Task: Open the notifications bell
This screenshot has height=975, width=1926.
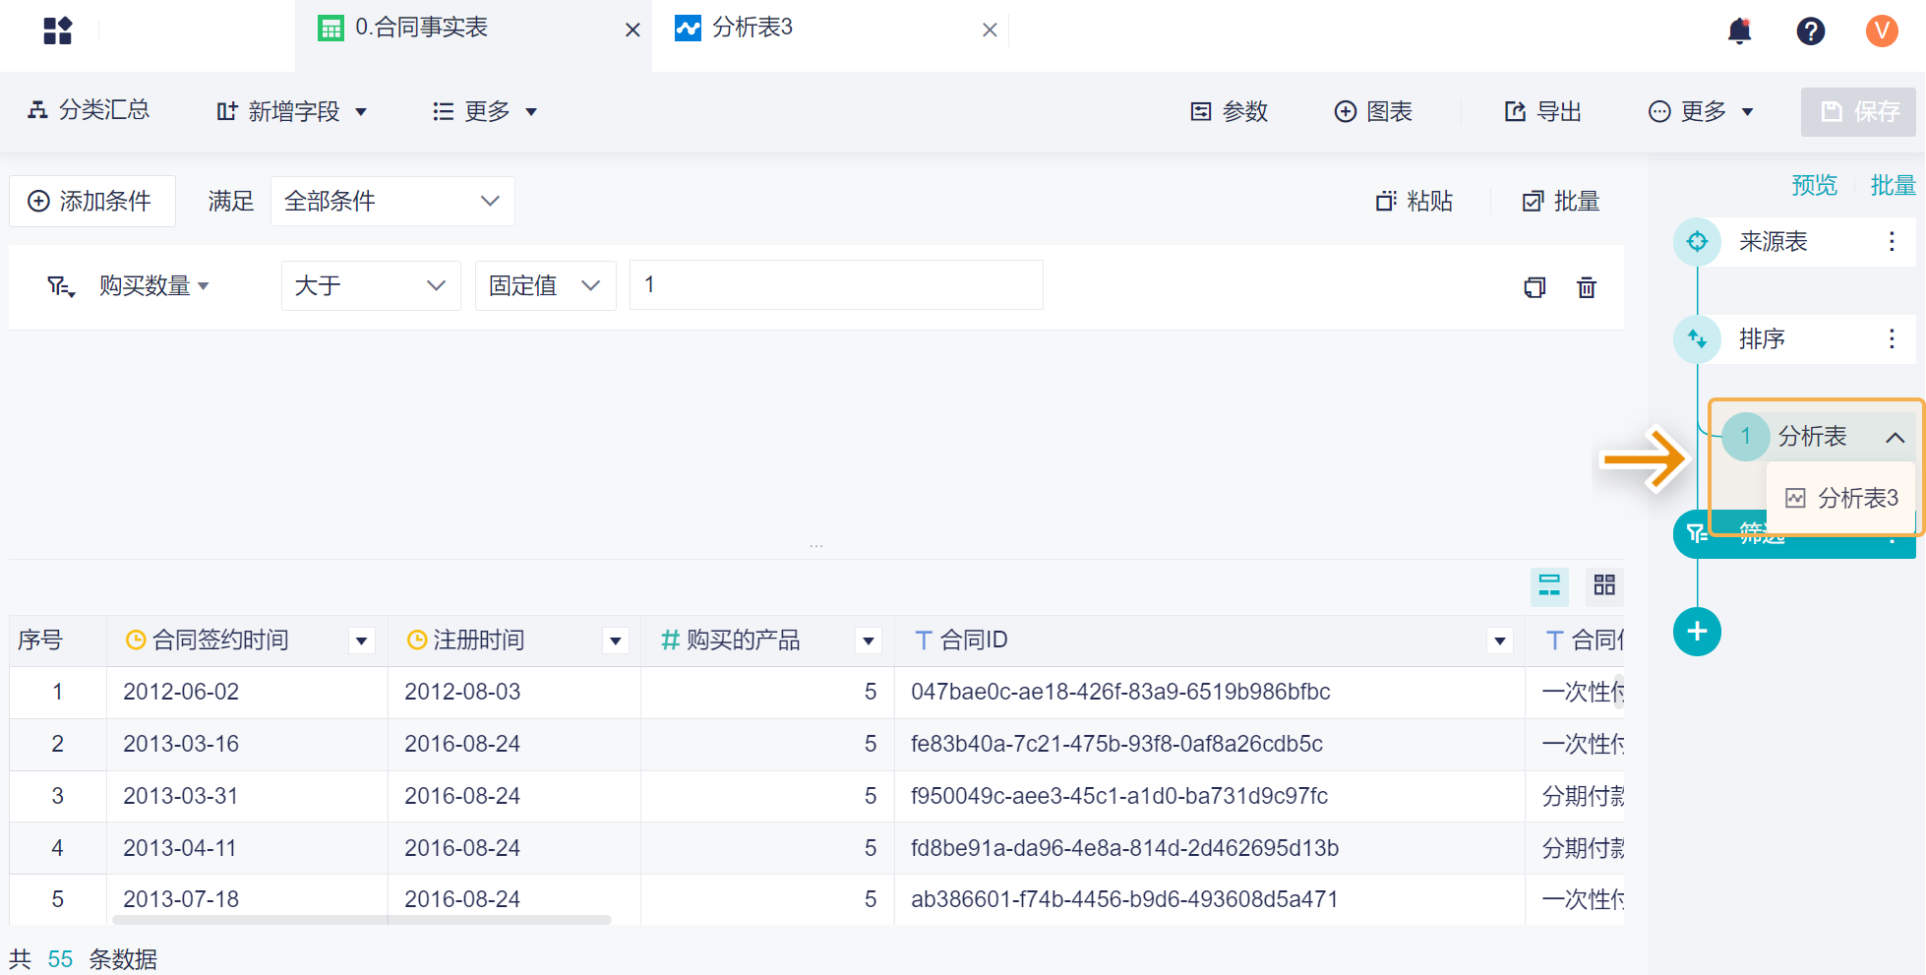Action: 1739,30
